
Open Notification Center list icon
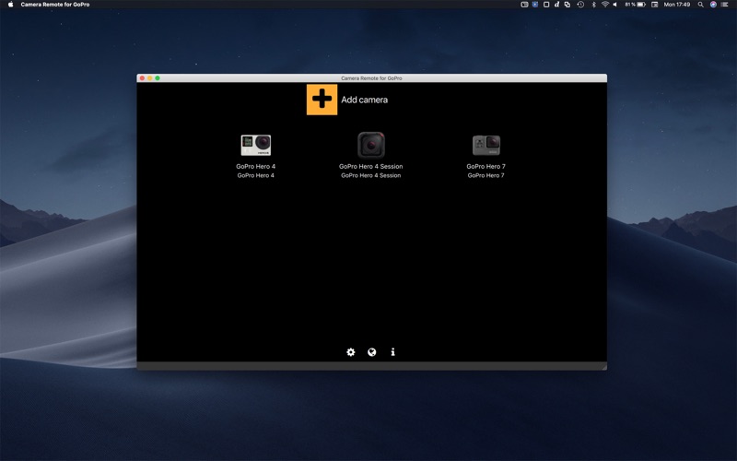[726, 5]
